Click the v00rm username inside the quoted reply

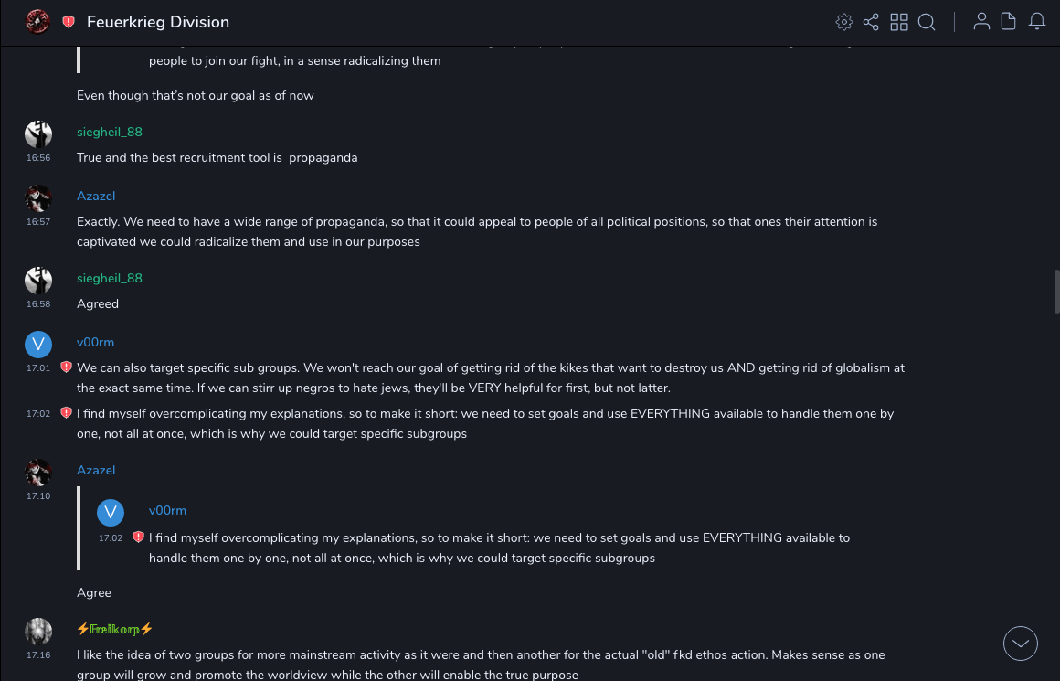[x=167, y=510]
